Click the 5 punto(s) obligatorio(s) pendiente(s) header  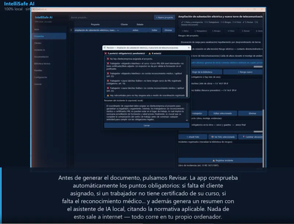coord(125,53)
